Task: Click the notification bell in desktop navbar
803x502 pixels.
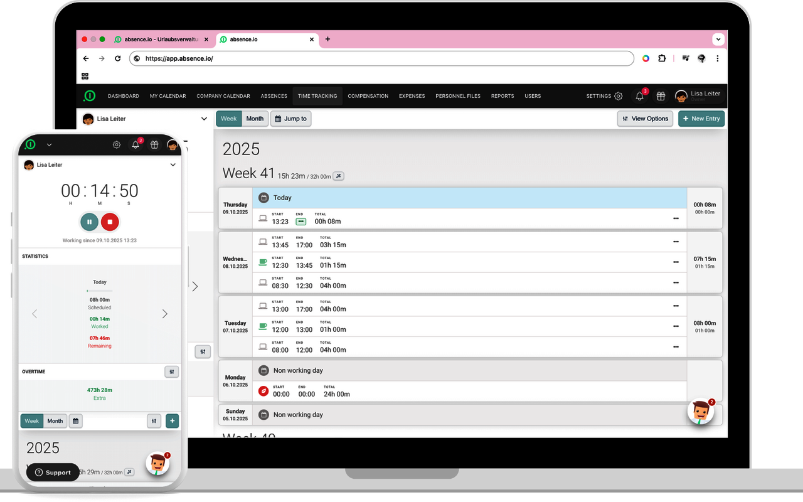Action: (639, 96)
